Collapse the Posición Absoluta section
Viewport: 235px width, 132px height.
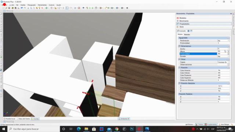pos(228,83)
